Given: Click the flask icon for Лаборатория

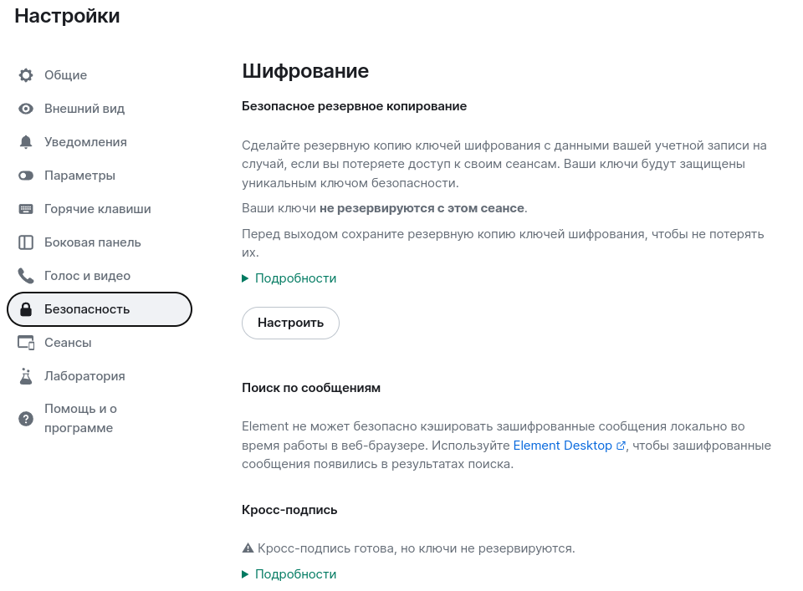Looking at the screenshot, I should (26, 376).
